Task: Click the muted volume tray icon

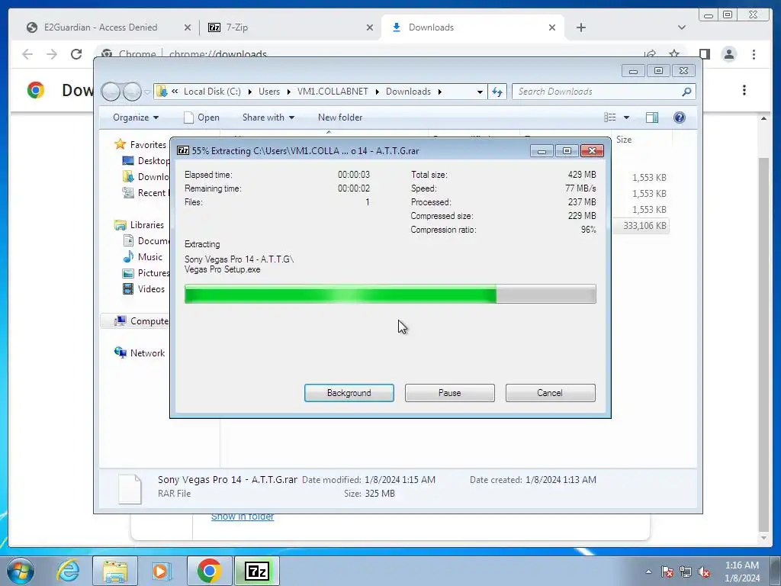Action: pyautogui.click(x=704, y=572)
